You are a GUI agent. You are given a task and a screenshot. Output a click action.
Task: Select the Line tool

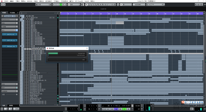[x=110, y=5]
